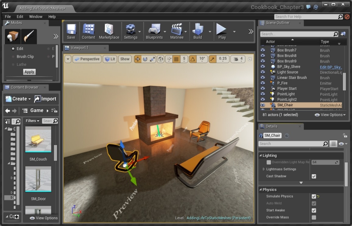Open the Help menu
The width and height of the screenshot is (352, 226).
coord(52,17)
